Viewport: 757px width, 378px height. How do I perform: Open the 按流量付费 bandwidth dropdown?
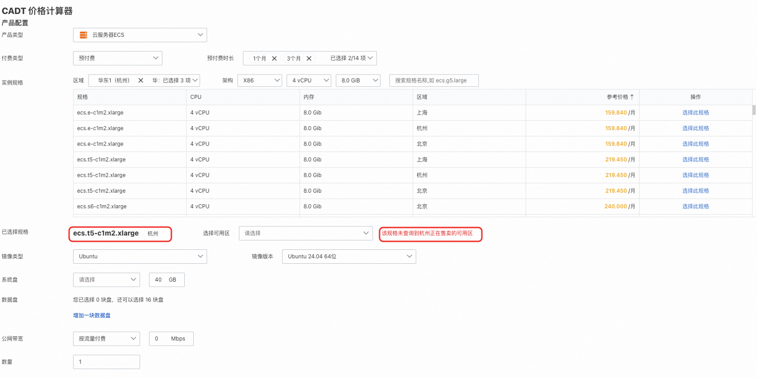point(106,338)
